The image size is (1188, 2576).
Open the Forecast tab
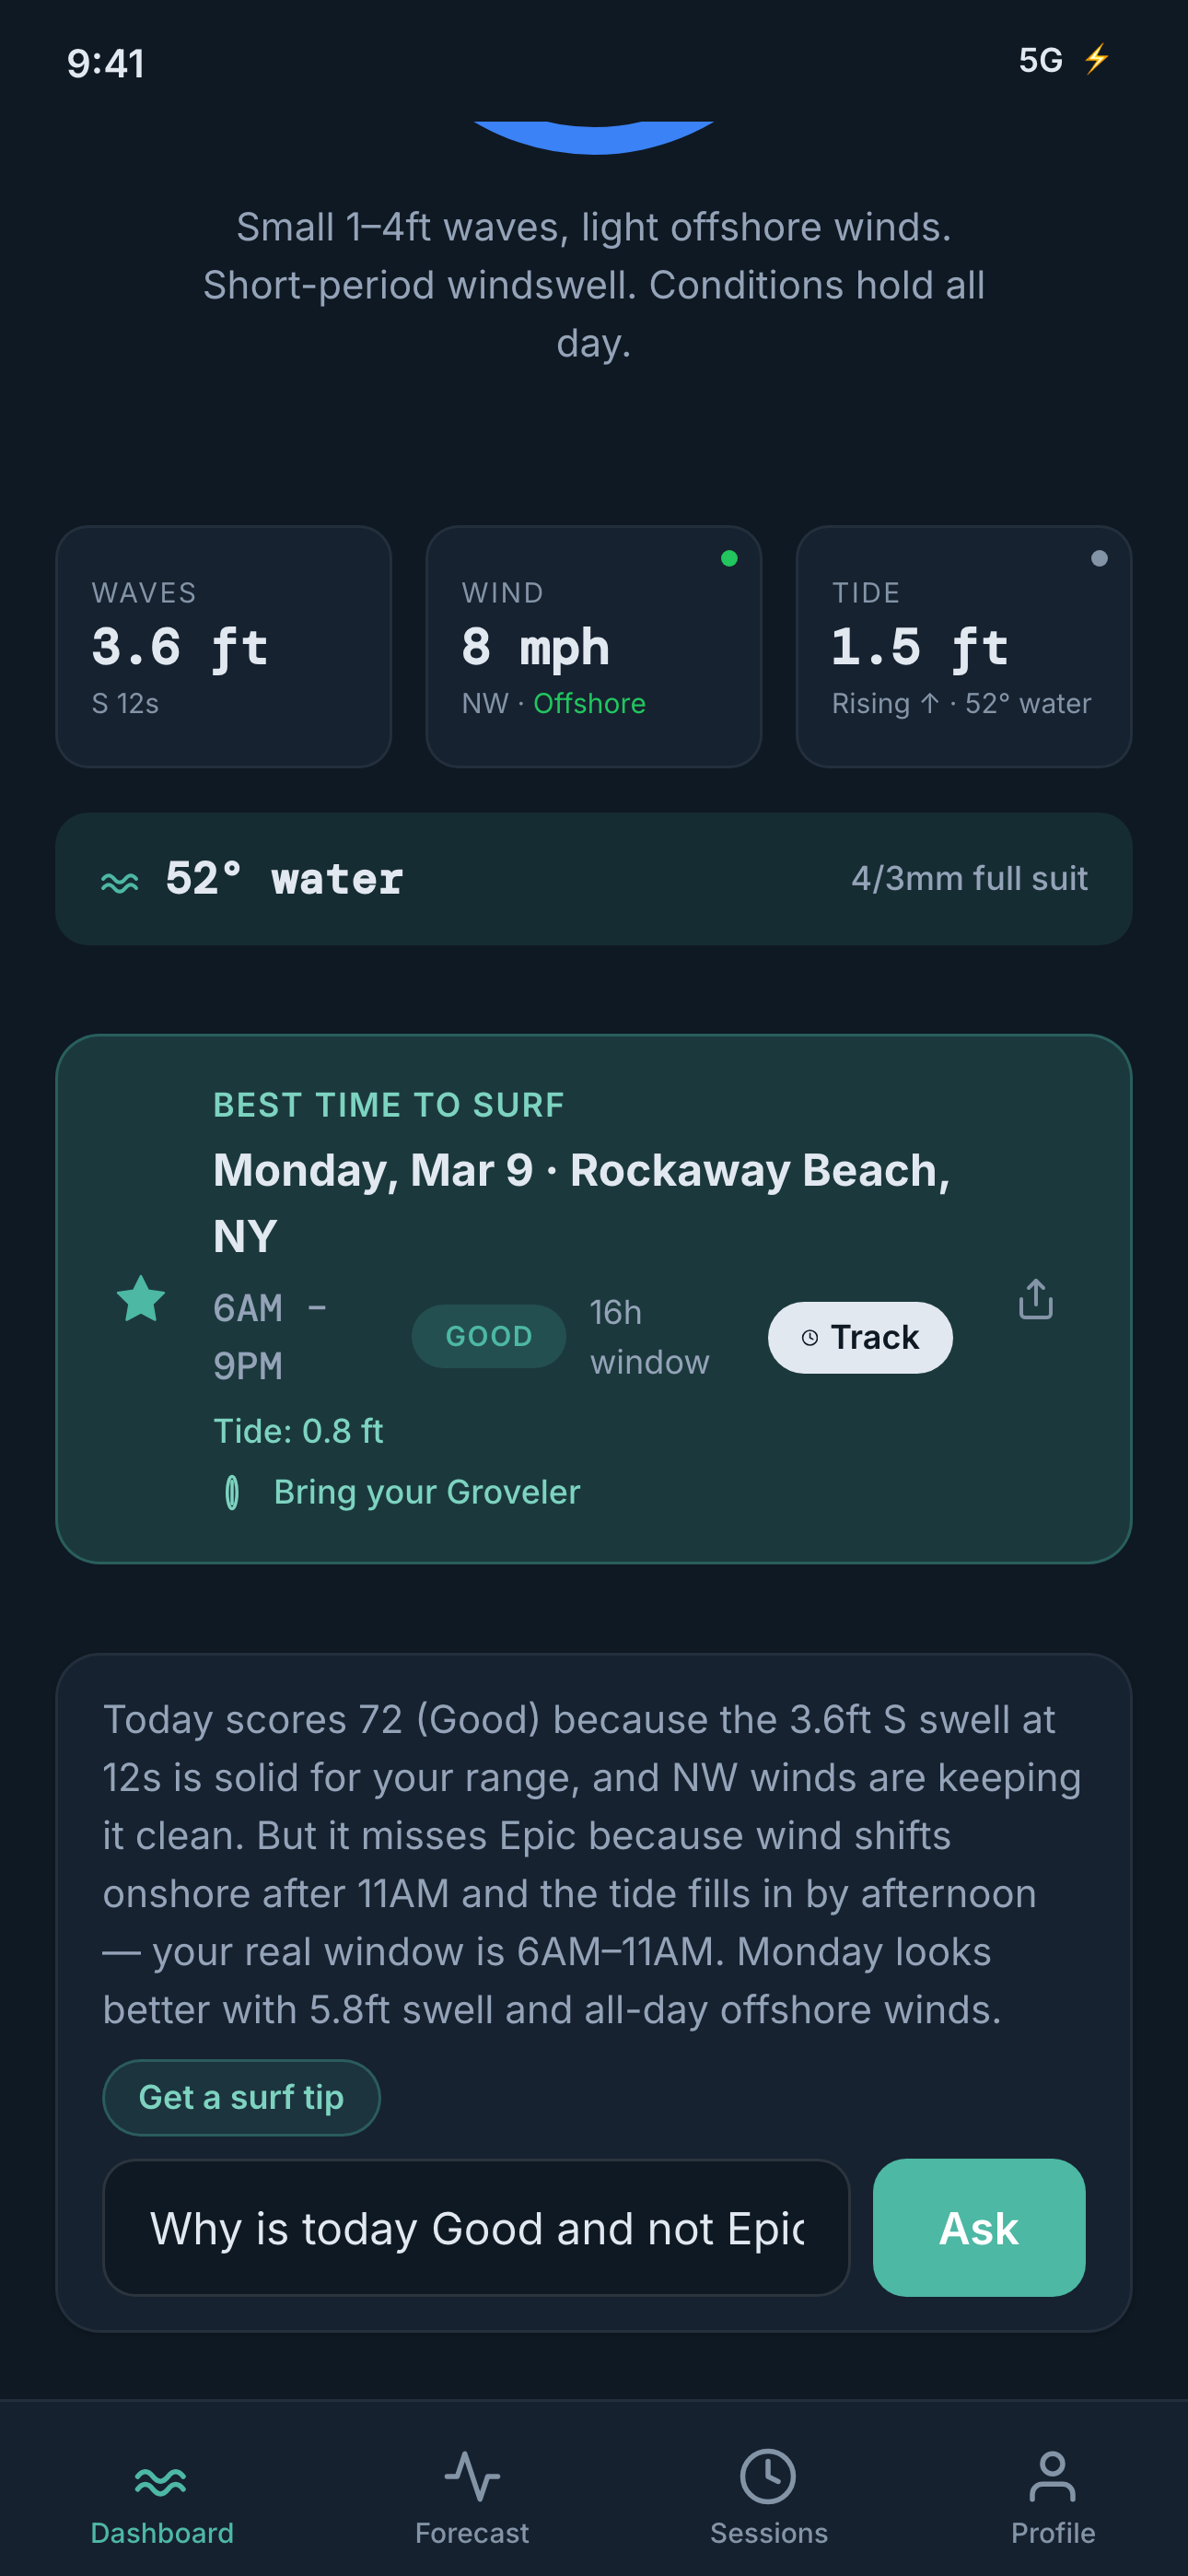472,2496
